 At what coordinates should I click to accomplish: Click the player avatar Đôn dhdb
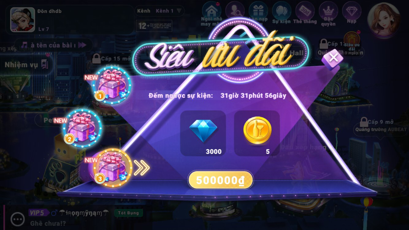pos(23,20)
